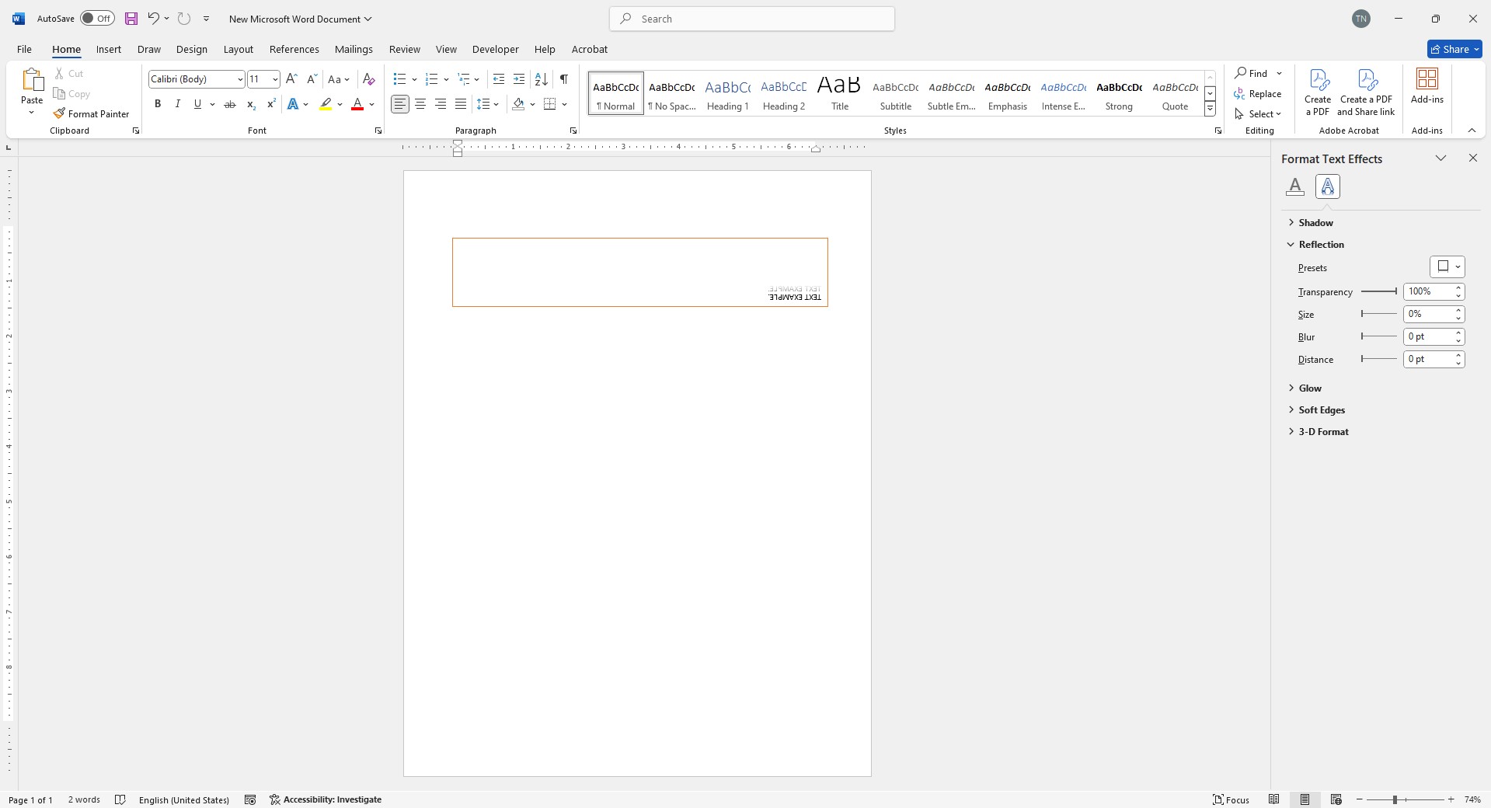The width and height of the screenshot is (1491, 808).
Task: Toggle Subscript formatting
Action: pos(251,104)
